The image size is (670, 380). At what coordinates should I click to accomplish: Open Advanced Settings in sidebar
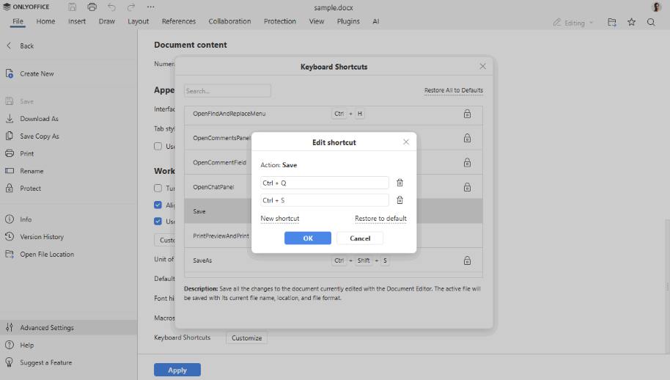pos(68,327)
